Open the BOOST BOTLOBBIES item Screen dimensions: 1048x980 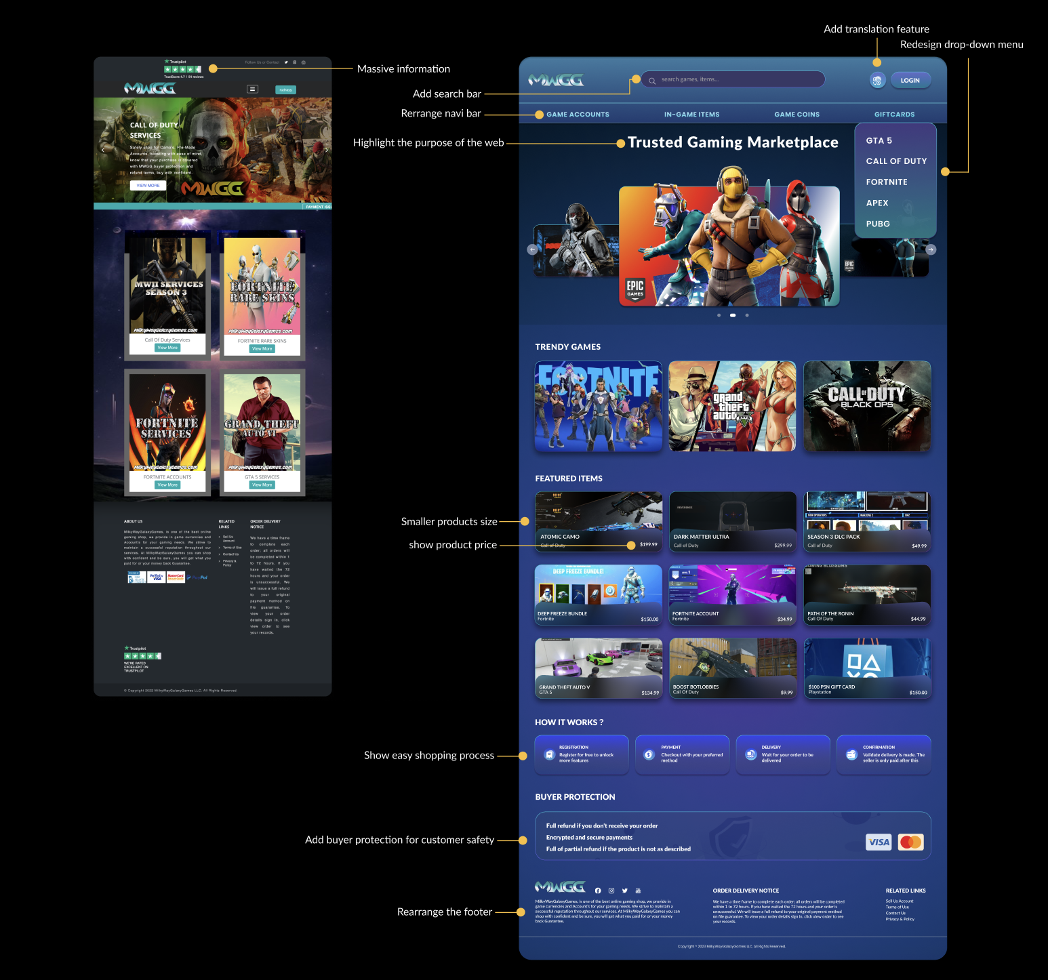coord(733,668)
